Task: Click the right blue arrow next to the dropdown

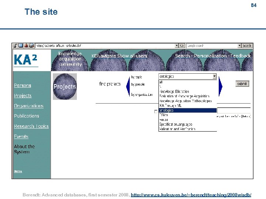Action: tap(220, 86)
